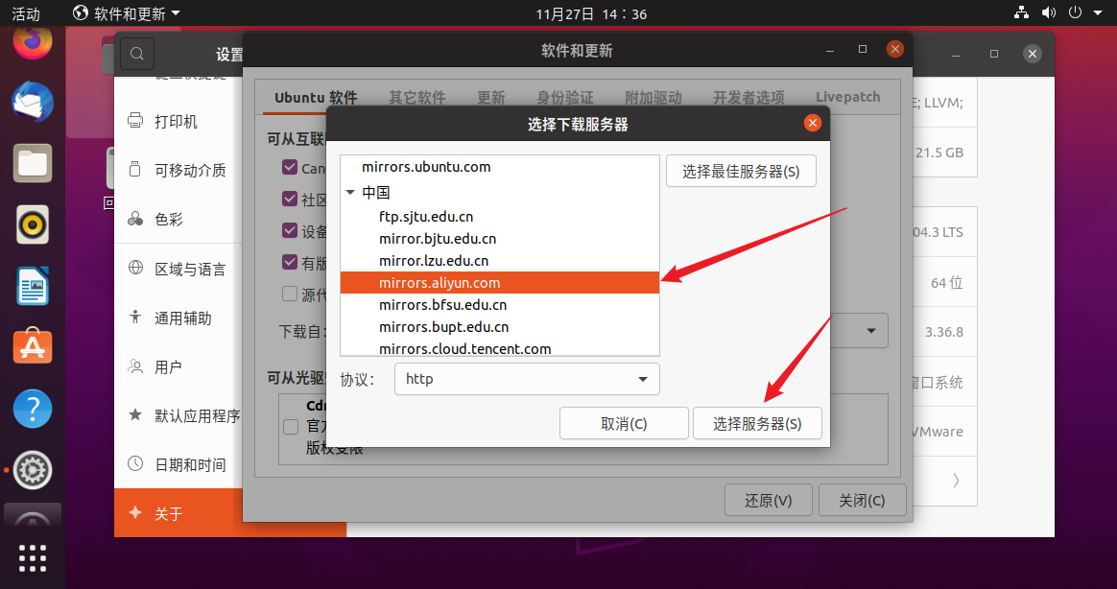Click the 关闭(C) button
This screenshot has height=589, width=1117.
[x=862, y=500]
